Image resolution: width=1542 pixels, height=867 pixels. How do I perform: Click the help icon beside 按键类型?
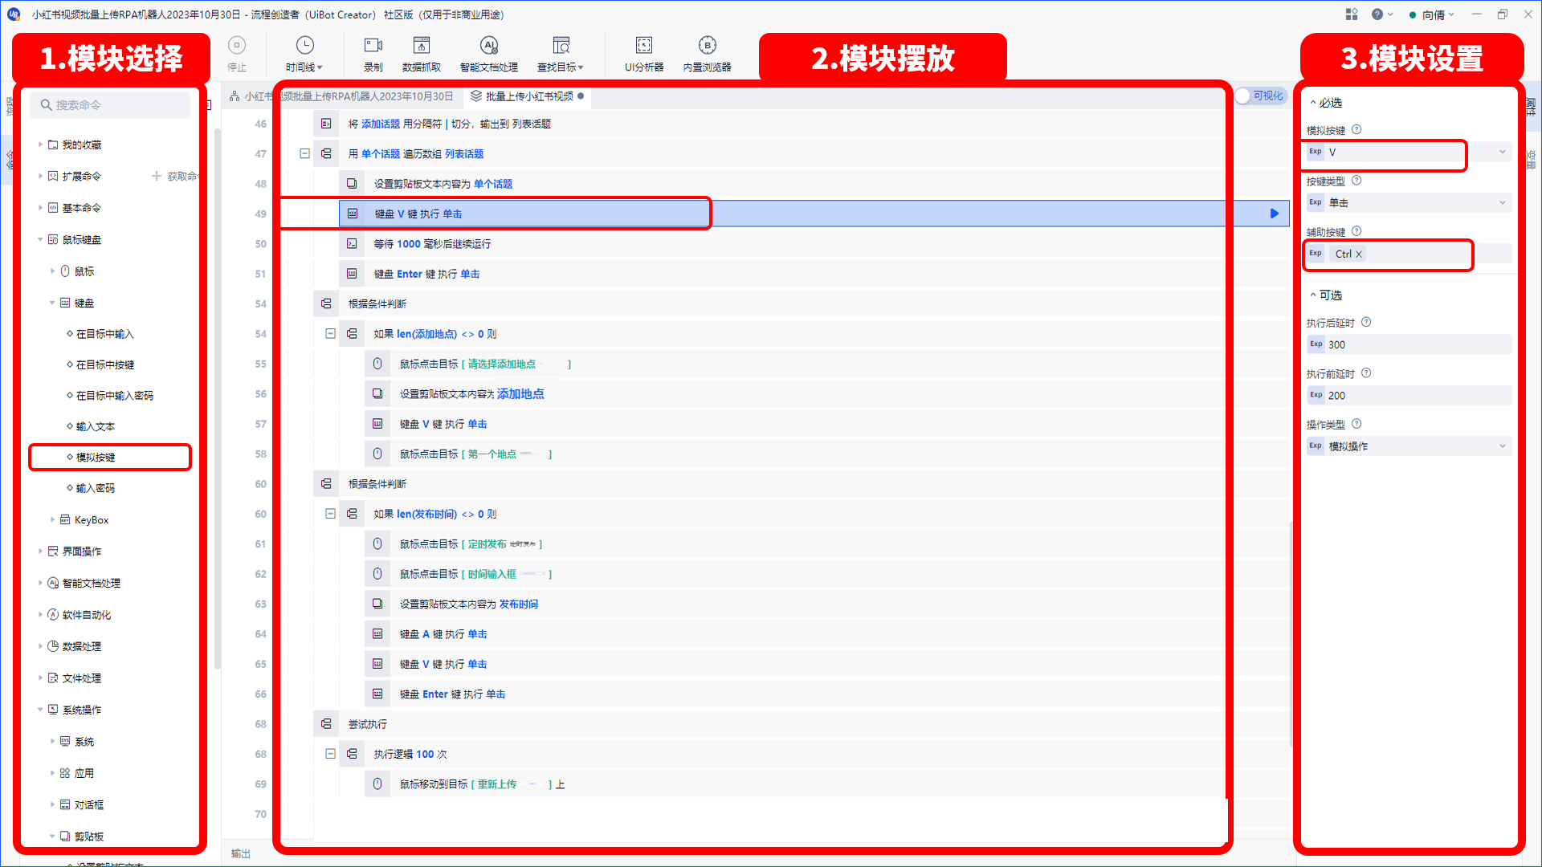1356,181
